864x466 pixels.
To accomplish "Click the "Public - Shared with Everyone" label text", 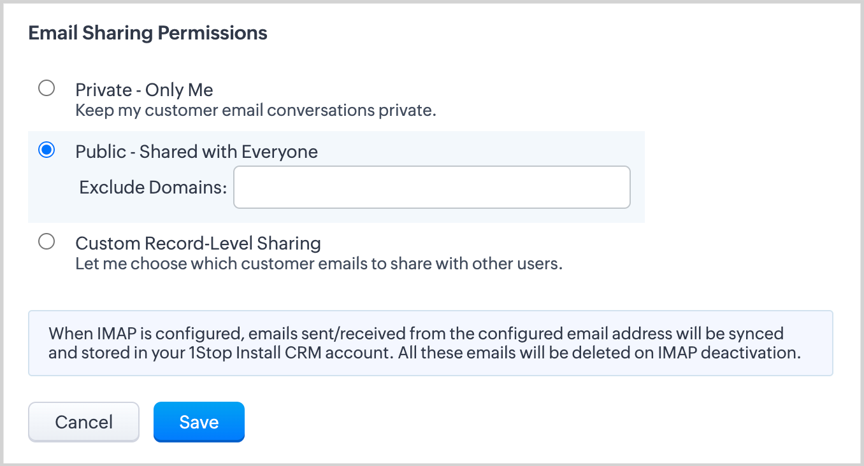I will [x=196, y=152].
